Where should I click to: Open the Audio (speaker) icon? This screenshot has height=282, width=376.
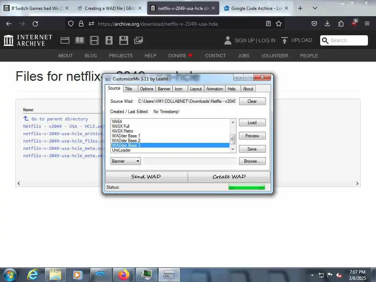109,40
